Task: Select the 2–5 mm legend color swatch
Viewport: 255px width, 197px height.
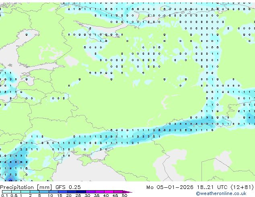Action: click(35, 192)
